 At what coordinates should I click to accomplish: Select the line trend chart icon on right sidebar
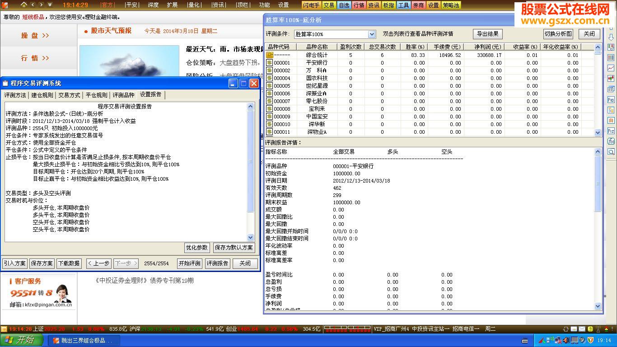611,68
